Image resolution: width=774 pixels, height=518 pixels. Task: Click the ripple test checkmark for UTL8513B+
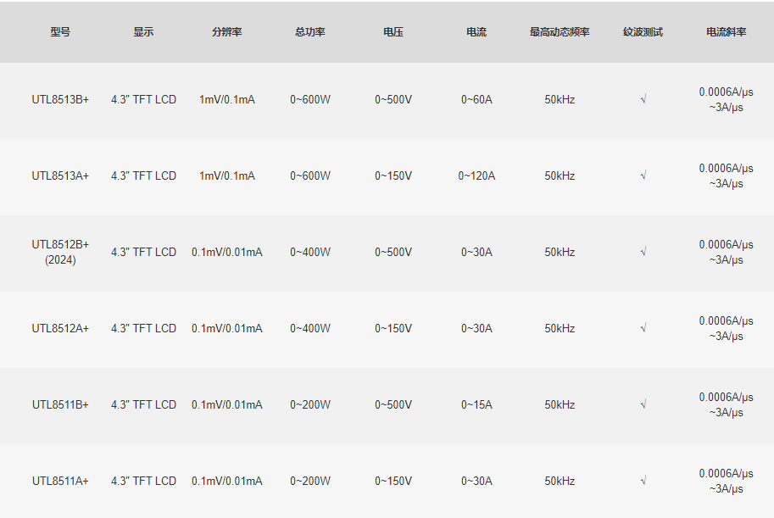[643, 99]
